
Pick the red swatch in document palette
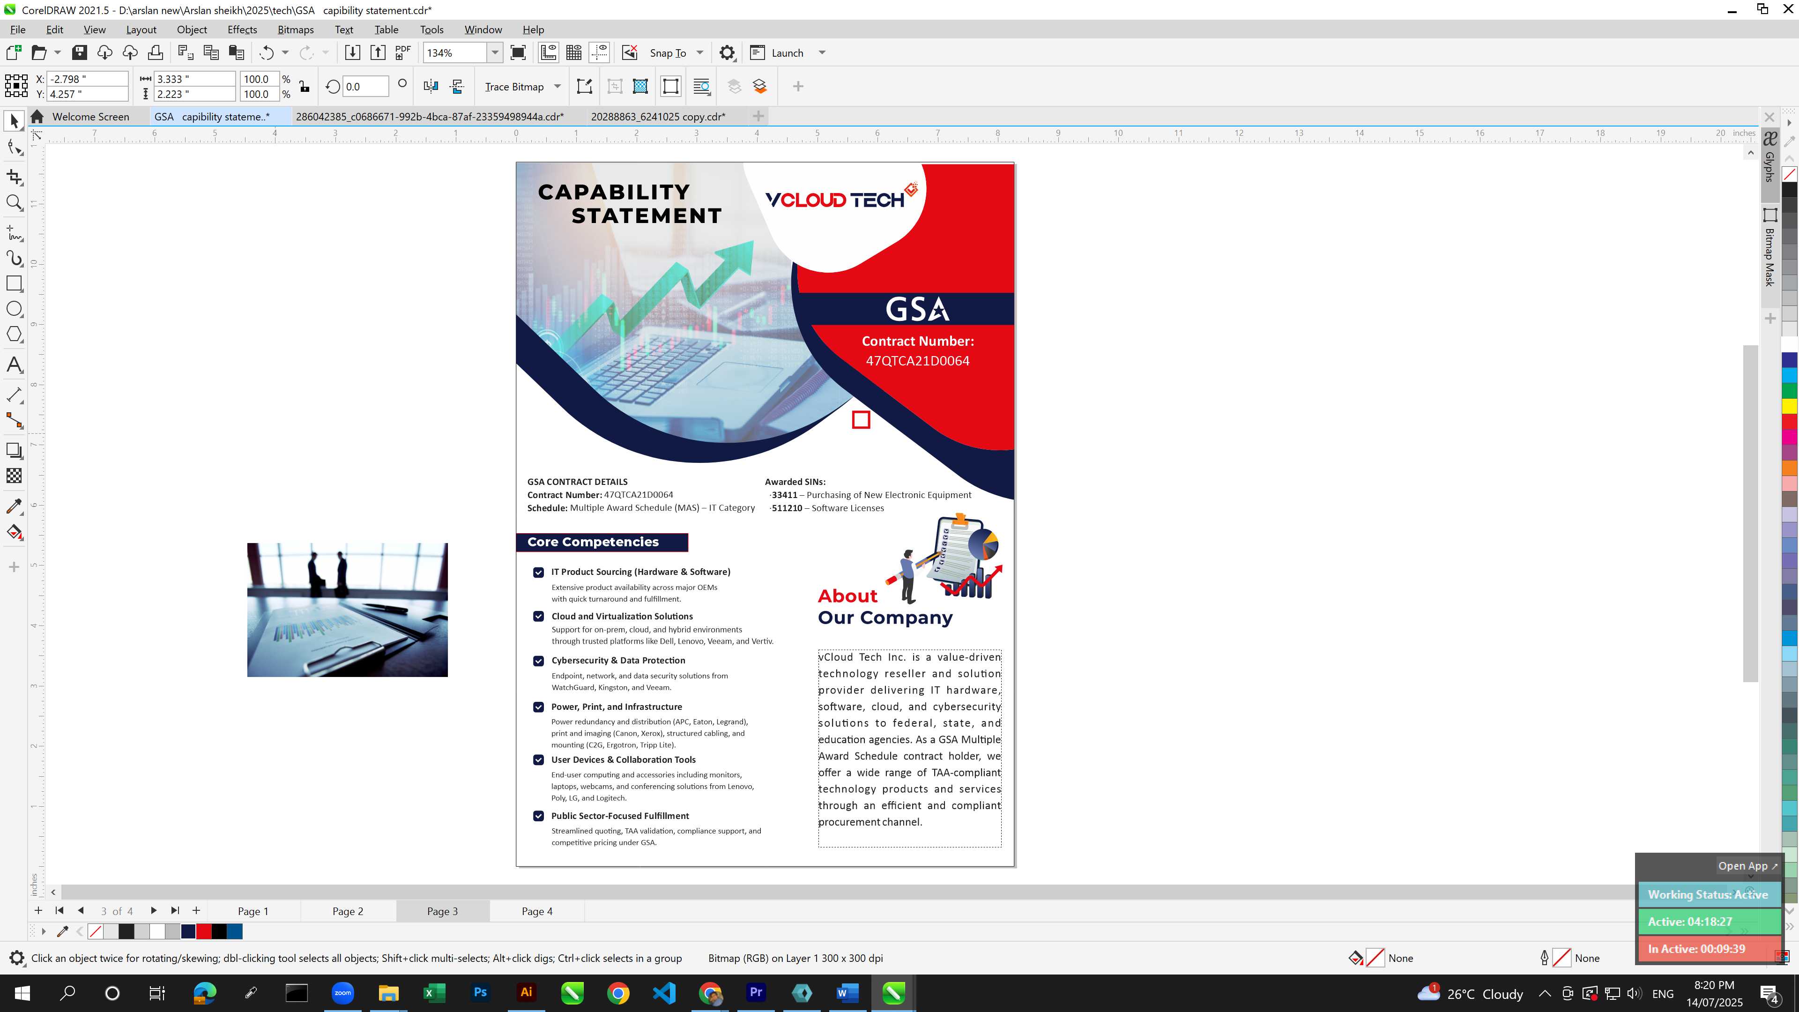coord(204,932)
